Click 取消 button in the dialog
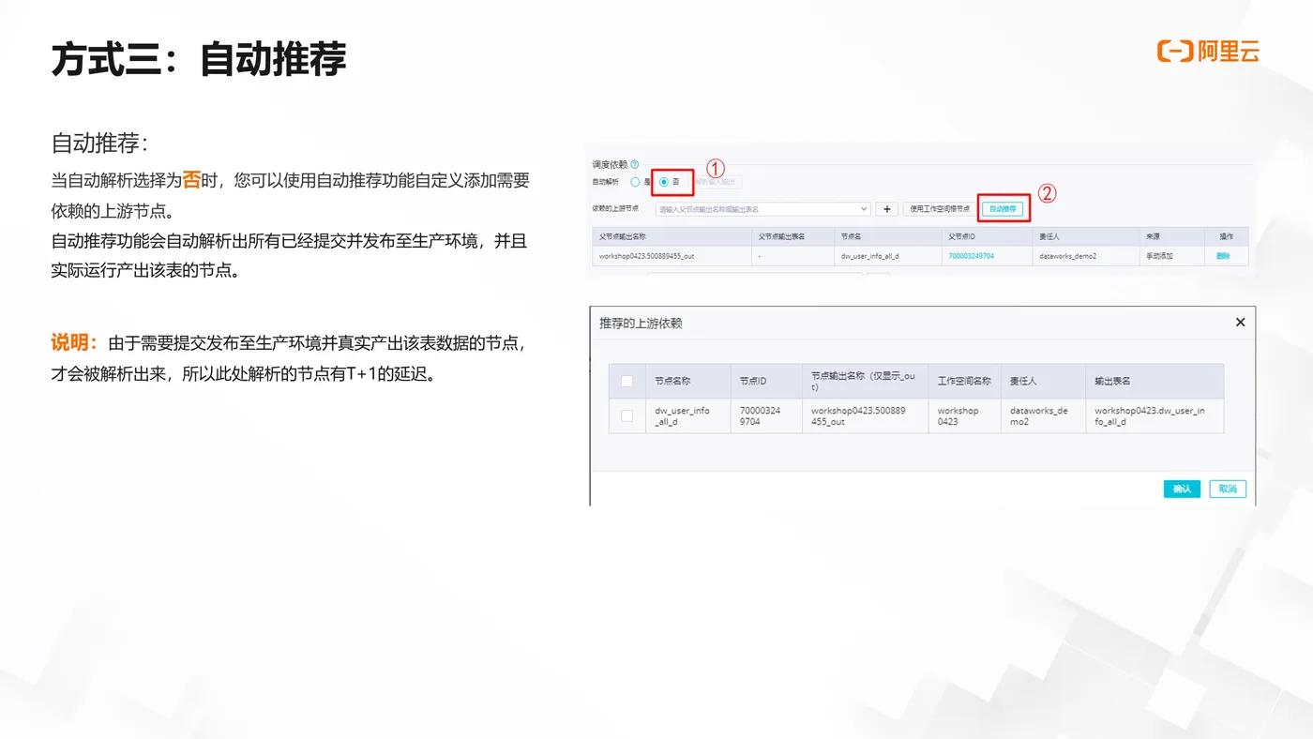 (1228, 489)
